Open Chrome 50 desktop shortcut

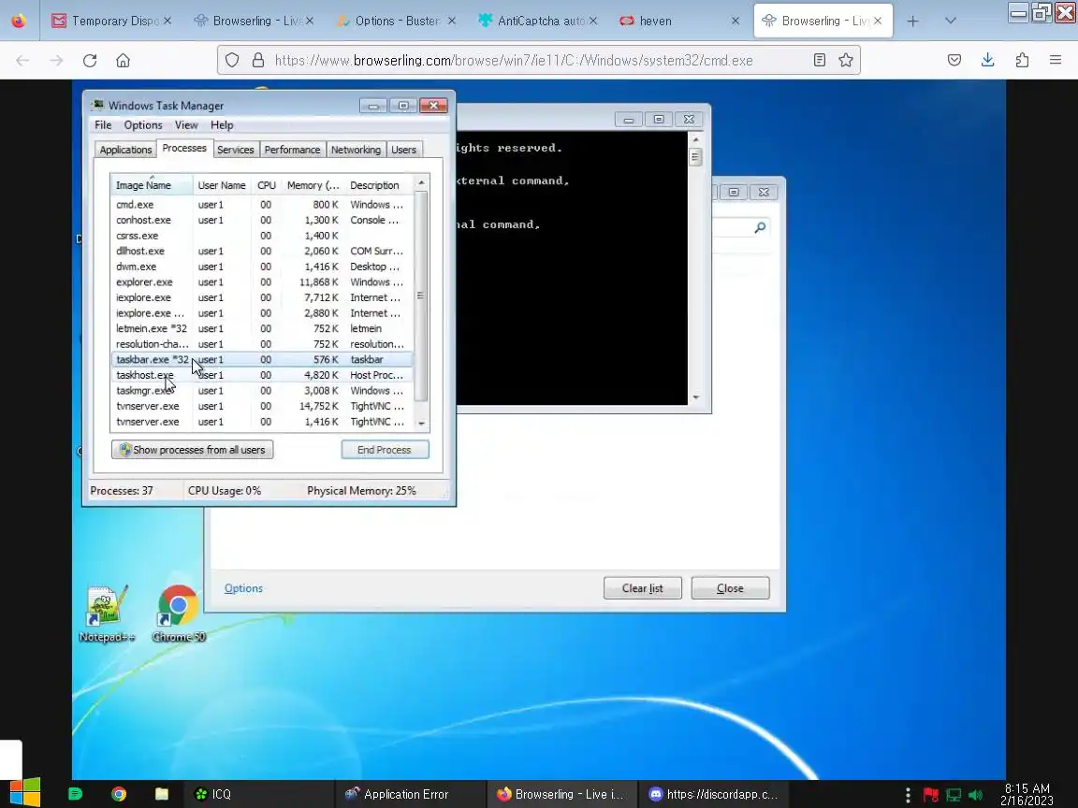click(179, 613)
